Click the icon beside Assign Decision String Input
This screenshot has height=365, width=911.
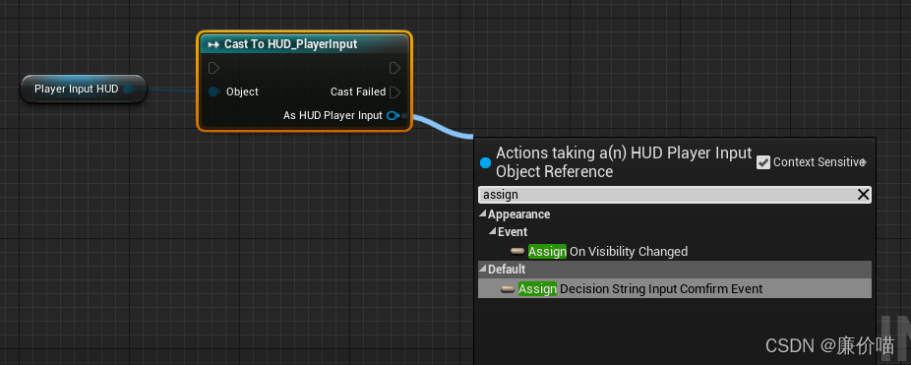point(508,289)
